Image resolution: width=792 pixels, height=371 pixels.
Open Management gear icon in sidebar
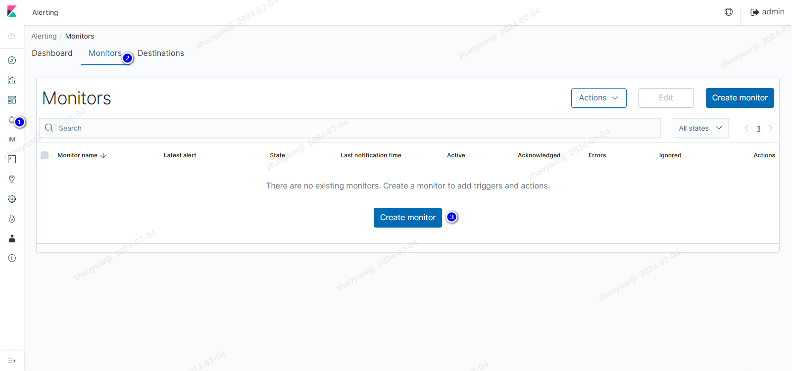pos(12,199)
